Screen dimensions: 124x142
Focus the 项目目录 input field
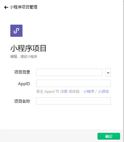coord(69,72)
